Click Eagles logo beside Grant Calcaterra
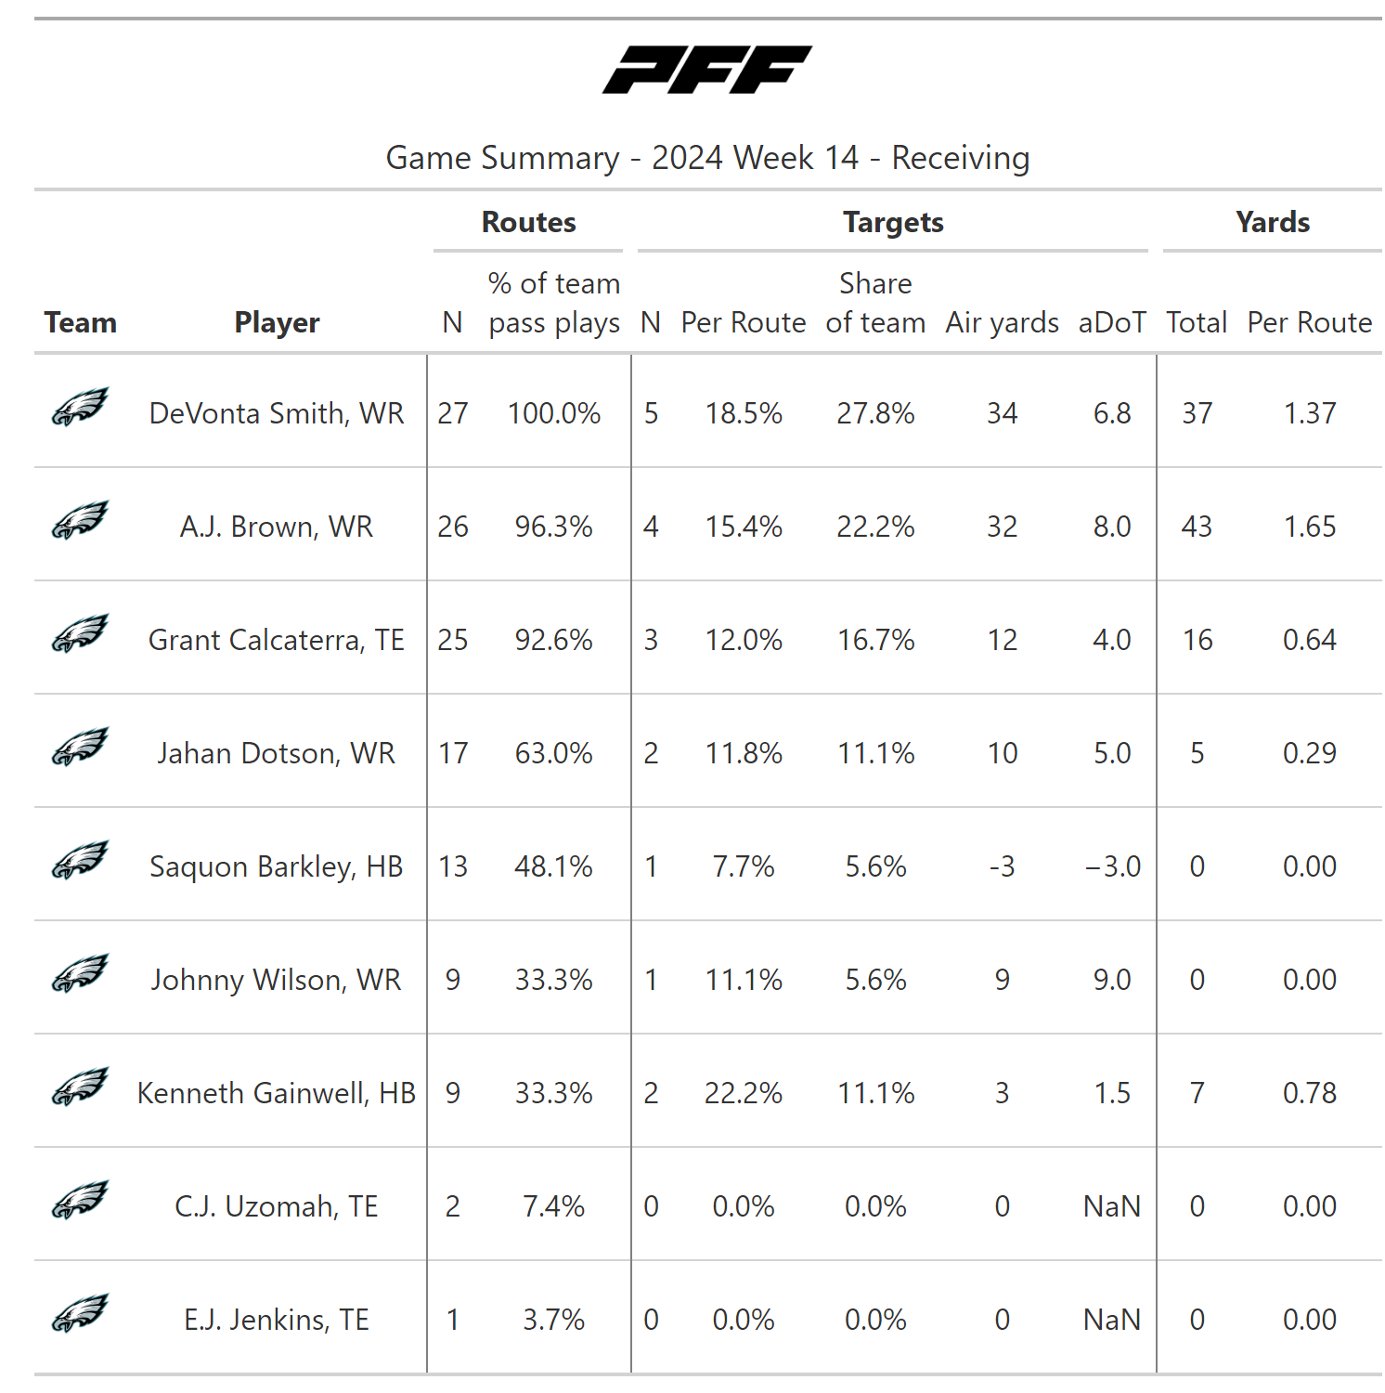Image resolution: width=1385 pixels, height=1393 pixels. point(80,634)
